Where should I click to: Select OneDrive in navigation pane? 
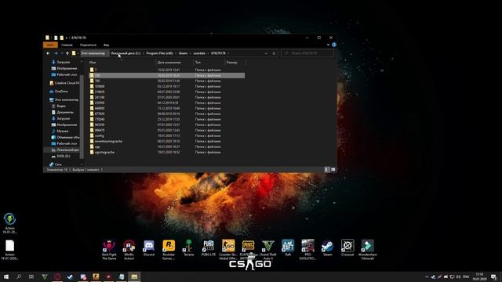(59, 92)
